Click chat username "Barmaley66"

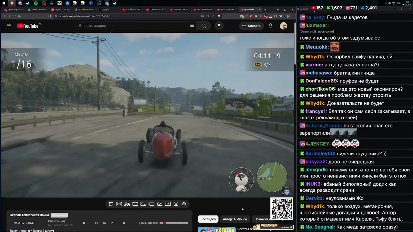[320, 154]
